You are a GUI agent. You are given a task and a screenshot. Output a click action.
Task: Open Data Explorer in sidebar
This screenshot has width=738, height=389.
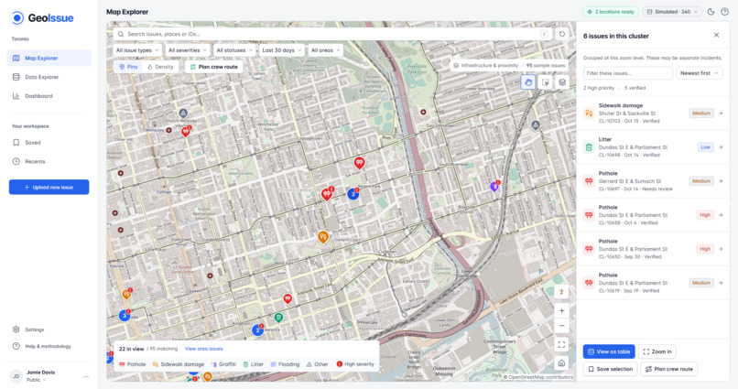49,77
